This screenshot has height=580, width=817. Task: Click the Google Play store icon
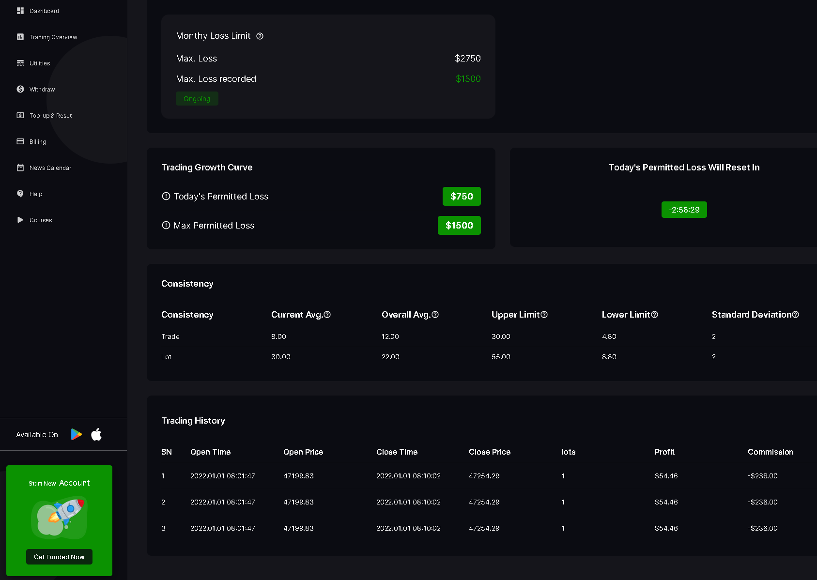tap(76, 434)
